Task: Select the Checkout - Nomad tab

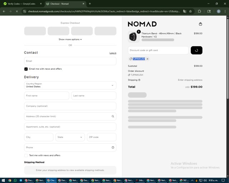Action: pos(65,4)
